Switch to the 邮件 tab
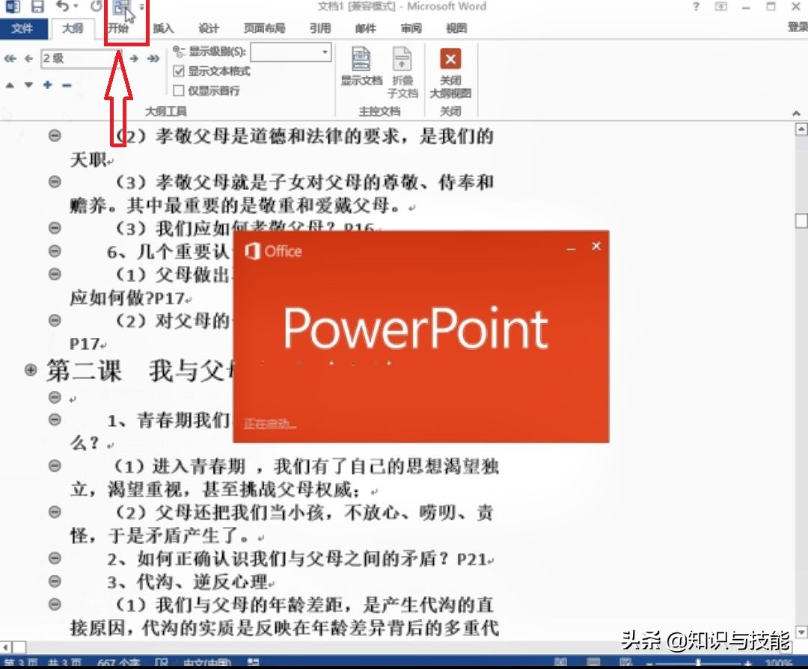Image resolution: width=808 pixels, height=669 pixels. pyautogui.click(x=365, y=28)
